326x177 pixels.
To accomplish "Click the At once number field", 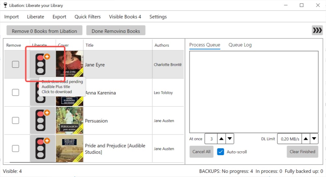I will [x=211, y=139].
